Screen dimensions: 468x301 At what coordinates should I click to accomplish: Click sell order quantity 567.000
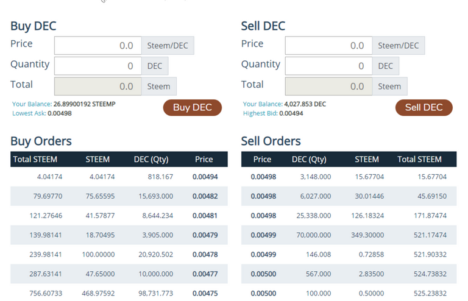(x=319, y=274)
